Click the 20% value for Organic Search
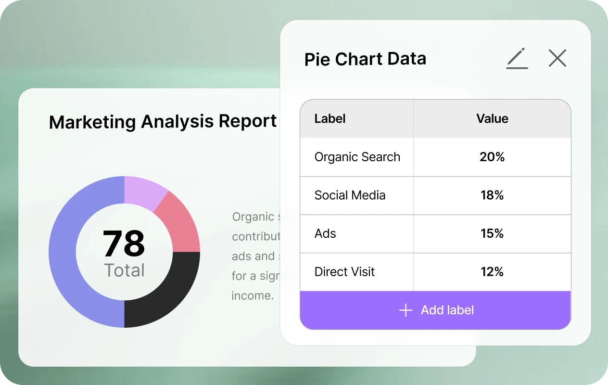 tap(492, 157)
